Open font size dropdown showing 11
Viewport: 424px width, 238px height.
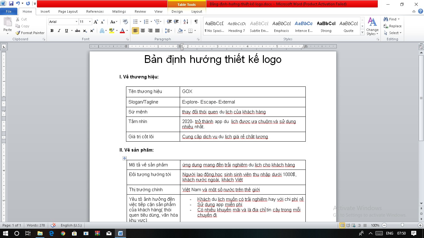point(90,22)
